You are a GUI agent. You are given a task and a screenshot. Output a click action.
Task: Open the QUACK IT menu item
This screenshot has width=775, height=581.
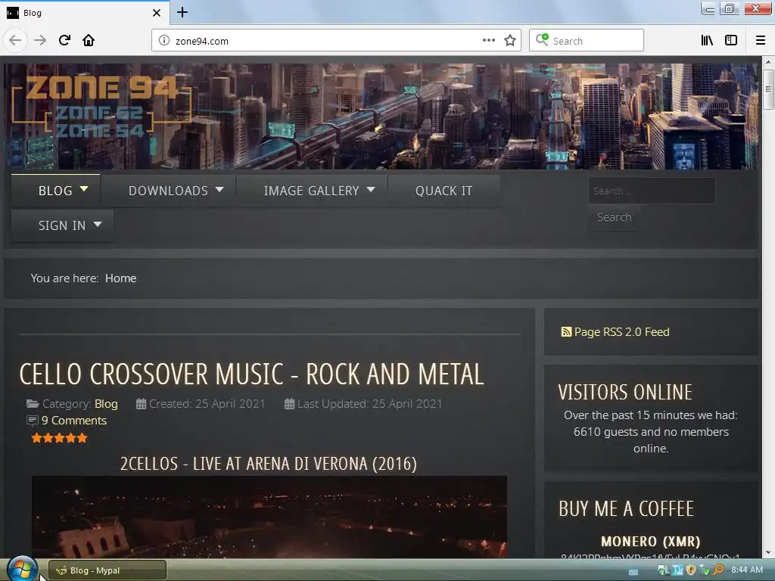pos(444,191)
